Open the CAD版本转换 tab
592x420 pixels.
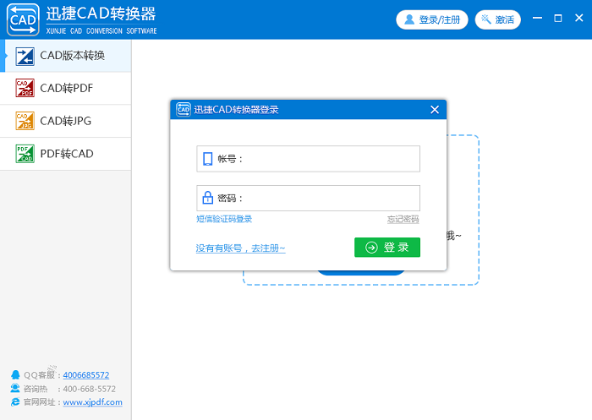click(66, 56)
